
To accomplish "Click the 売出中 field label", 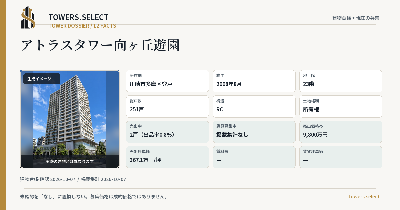I will coord(136,126).
